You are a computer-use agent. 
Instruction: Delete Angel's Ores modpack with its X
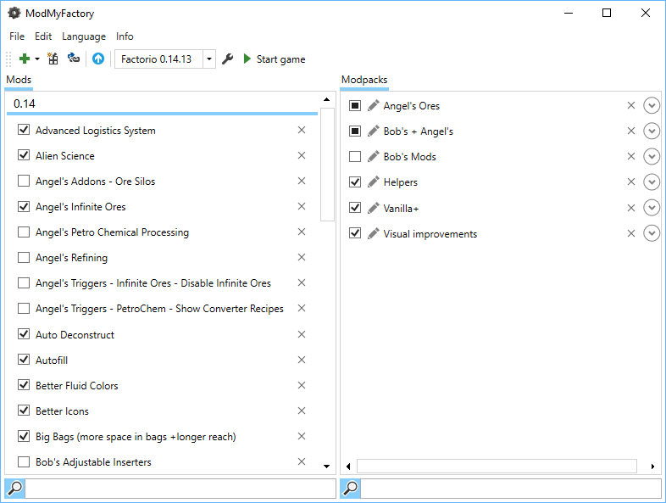click(x=631, y=105)
